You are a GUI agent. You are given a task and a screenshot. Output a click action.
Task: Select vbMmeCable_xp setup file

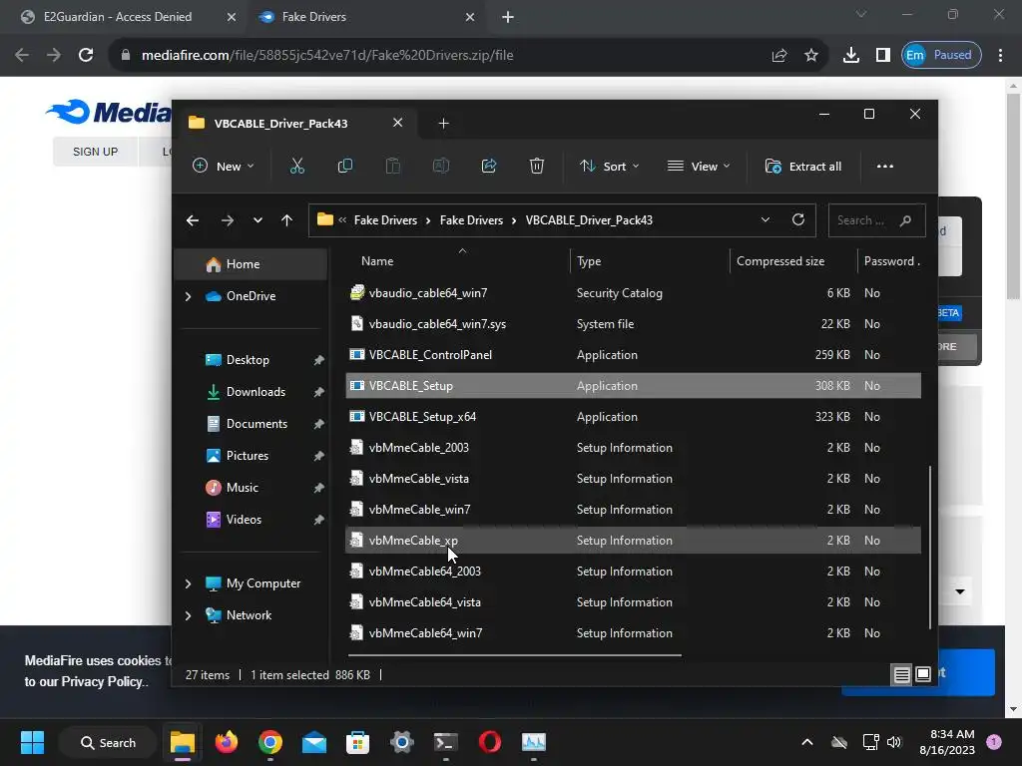tap(633, 540)
